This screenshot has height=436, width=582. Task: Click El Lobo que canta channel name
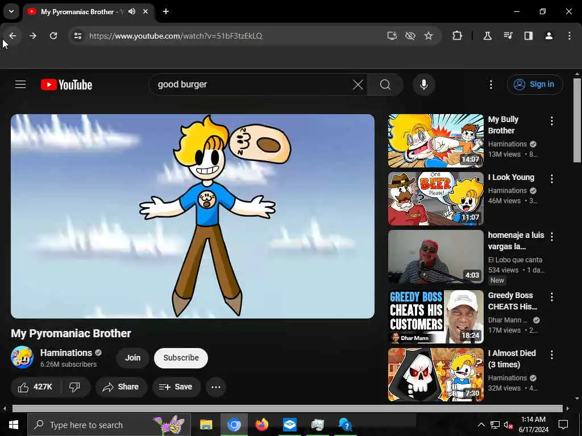pos(515,260)
